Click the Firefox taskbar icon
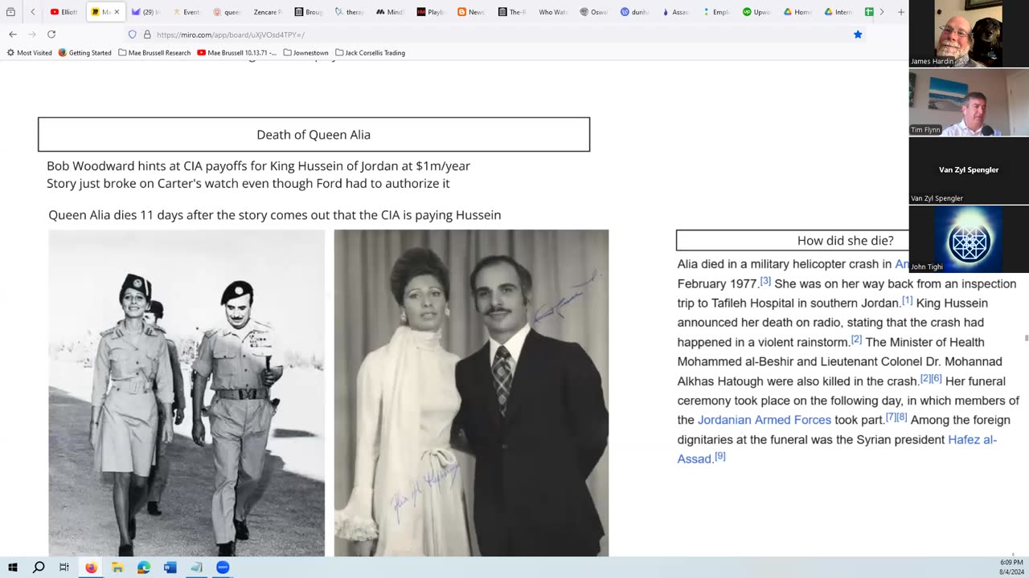The image size is (1029, 578). click(91, 568)
